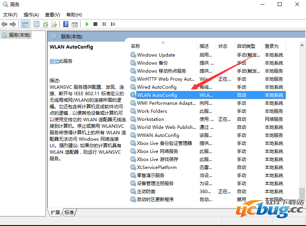Toggle Show/Hide Console Tree icon
306x226 pixels.
pos(25,24)
